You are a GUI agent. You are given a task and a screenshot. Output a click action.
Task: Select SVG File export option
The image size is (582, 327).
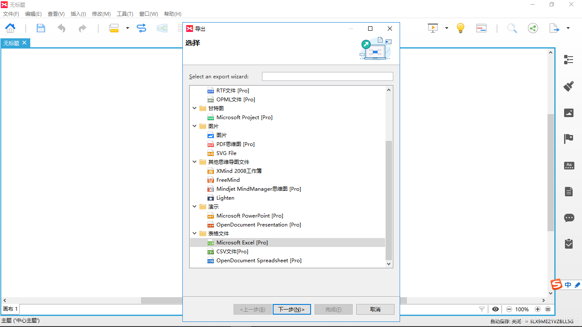pyautogui.click(x=226, y=153)
